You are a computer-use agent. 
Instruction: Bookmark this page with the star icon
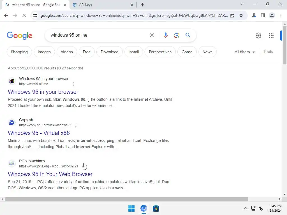(241, 16)
